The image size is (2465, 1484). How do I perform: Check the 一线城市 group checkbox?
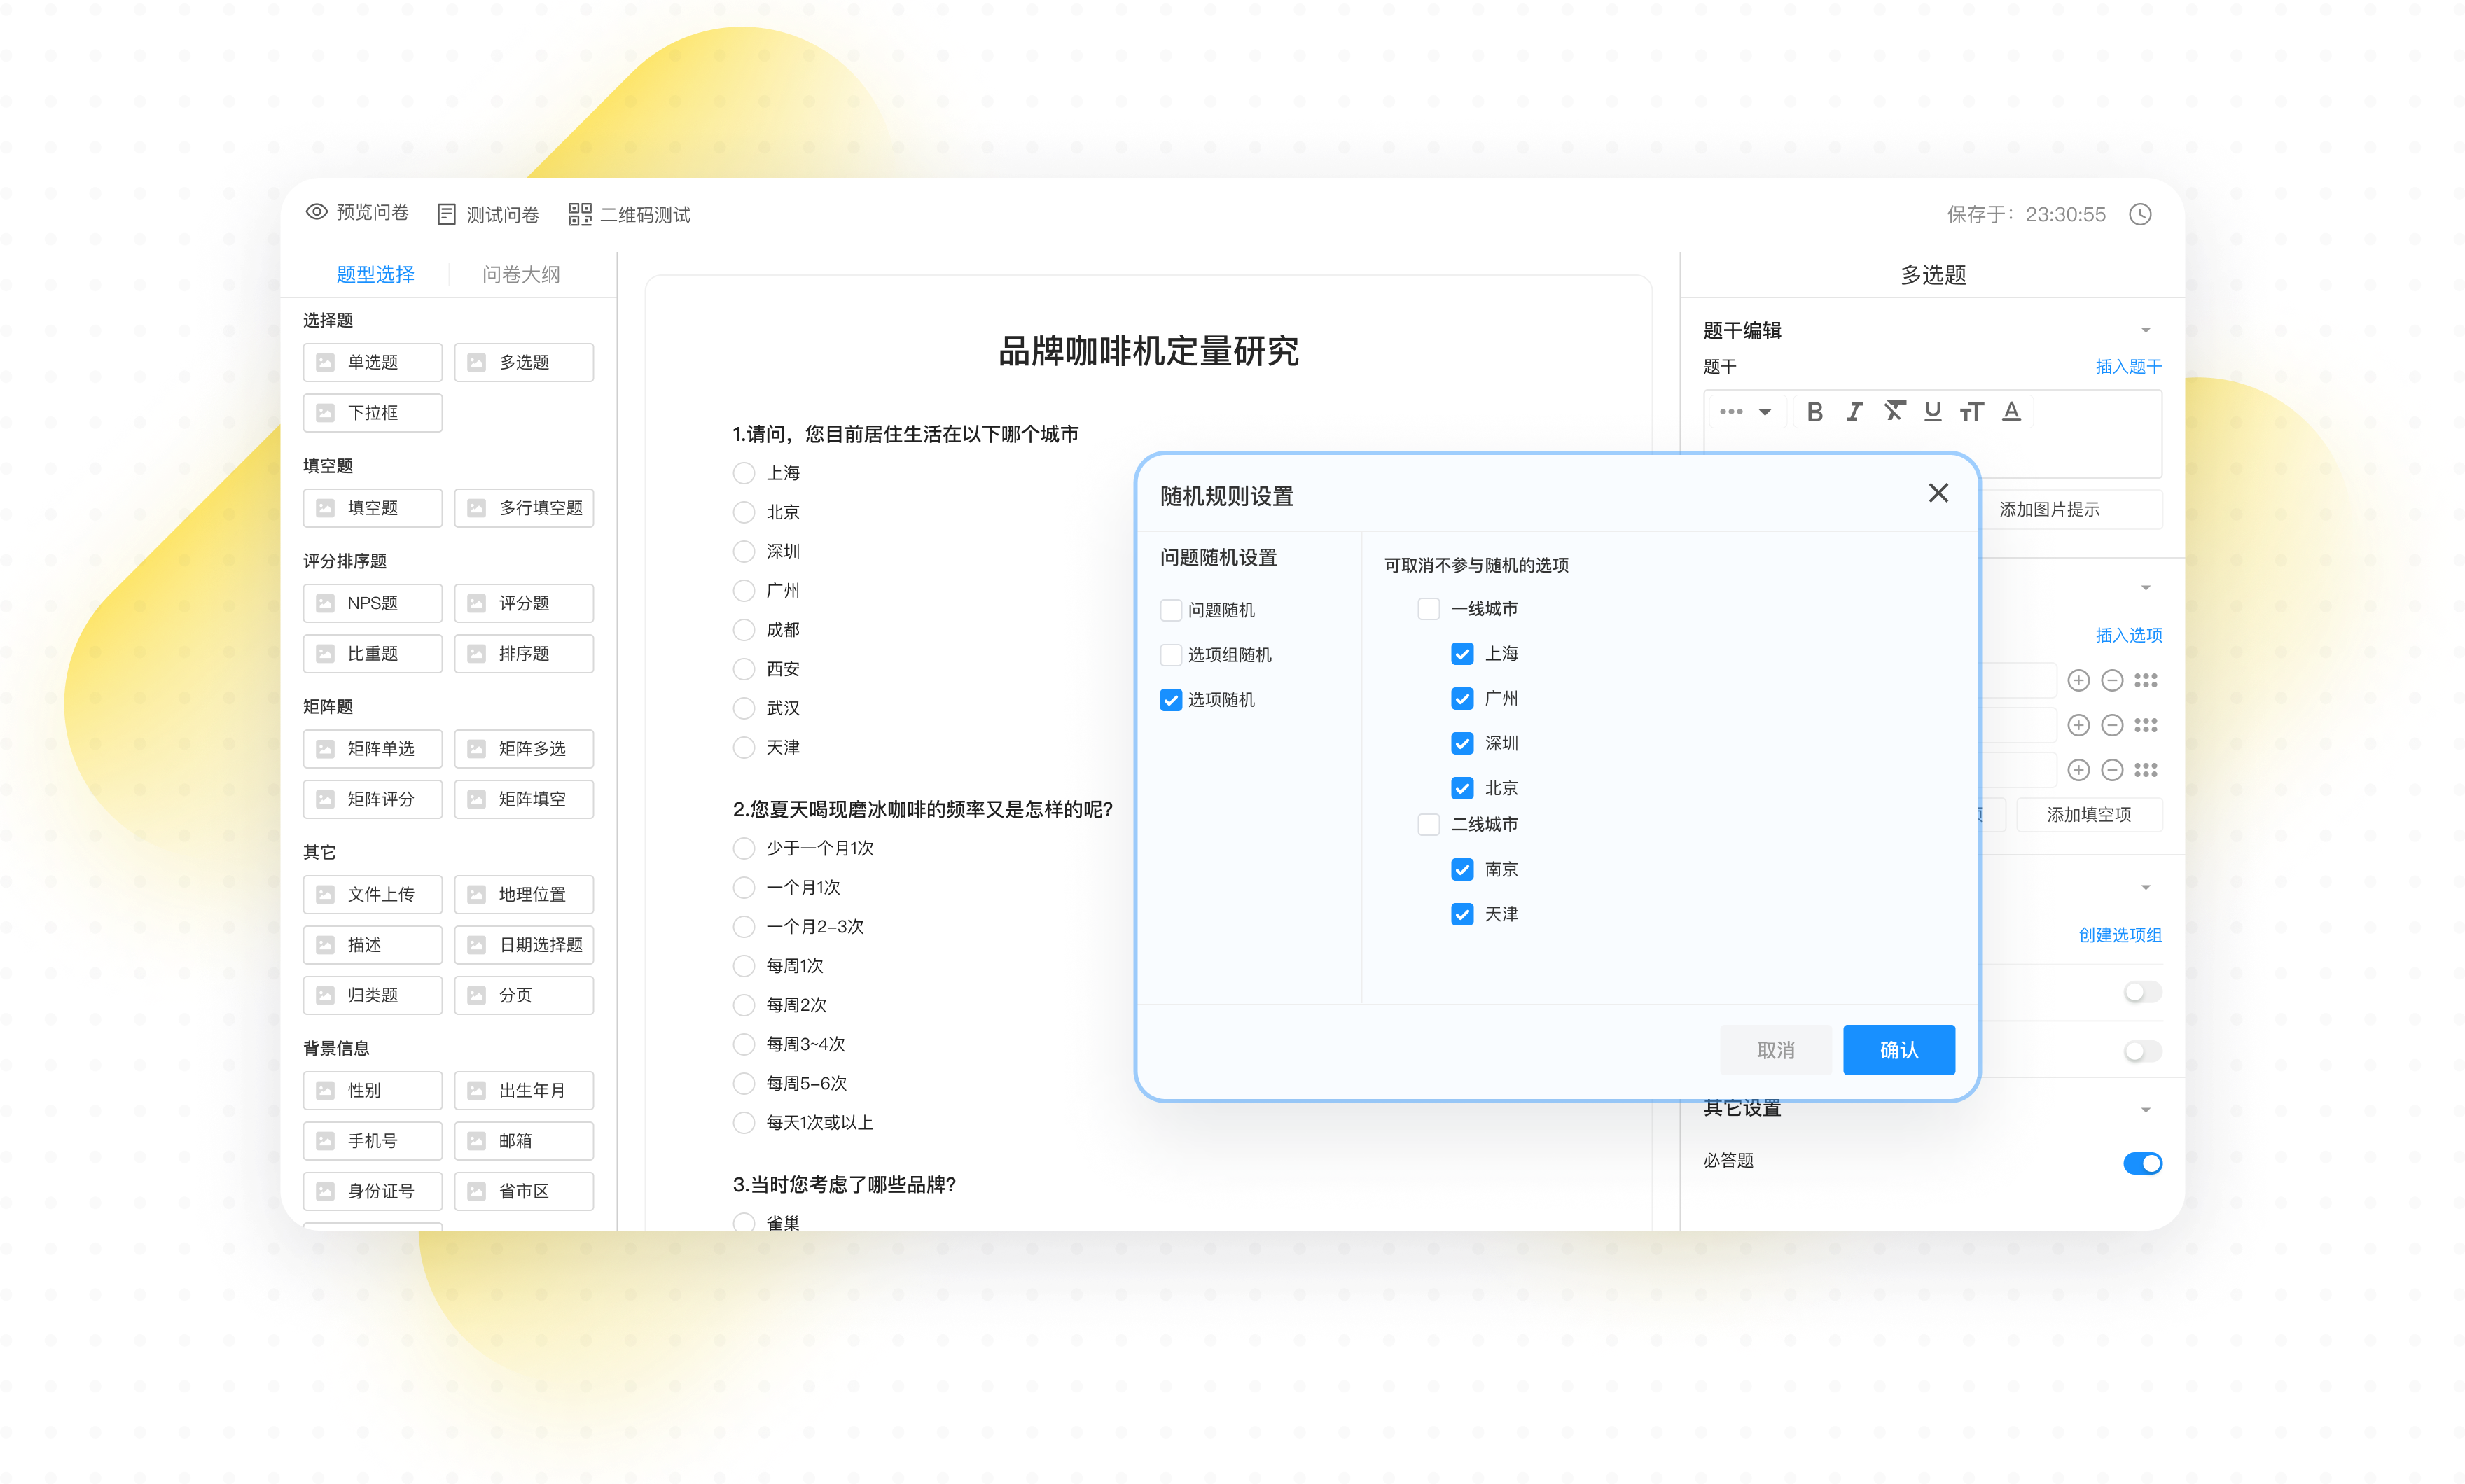[1429, 609]
